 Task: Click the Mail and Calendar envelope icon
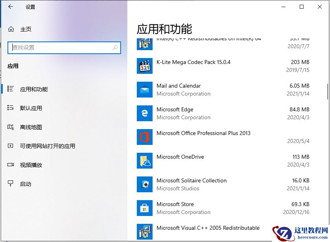click(144, 90)
